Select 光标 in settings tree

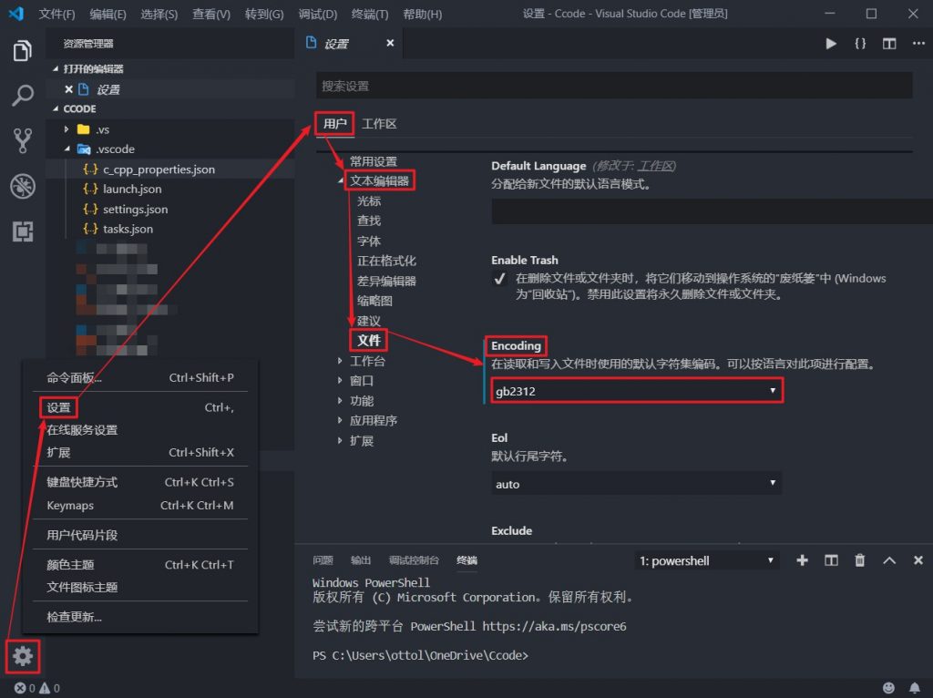[368, 201]
